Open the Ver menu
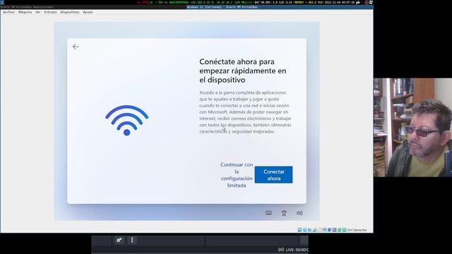This screenshot has height=254, width=452. click(x=37, y=12)
